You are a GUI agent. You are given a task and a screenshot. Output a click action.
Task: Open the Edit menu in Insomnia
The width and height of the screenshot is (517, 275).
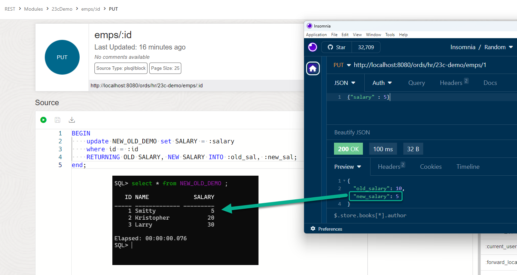point(345,35)
